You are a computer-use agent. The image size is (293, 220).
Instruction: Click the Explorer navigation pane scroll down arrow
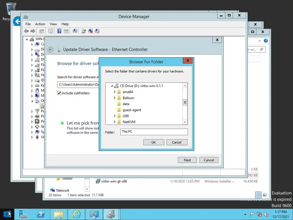(87, 189)
